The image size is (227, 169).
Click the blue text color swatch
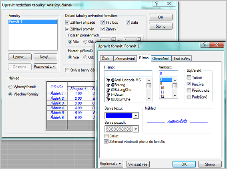coord(119,116)
